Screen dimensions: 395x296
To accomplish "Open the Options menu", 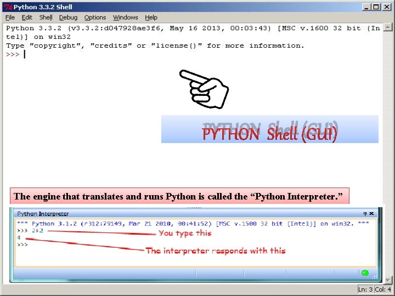I will pos(95,18).
